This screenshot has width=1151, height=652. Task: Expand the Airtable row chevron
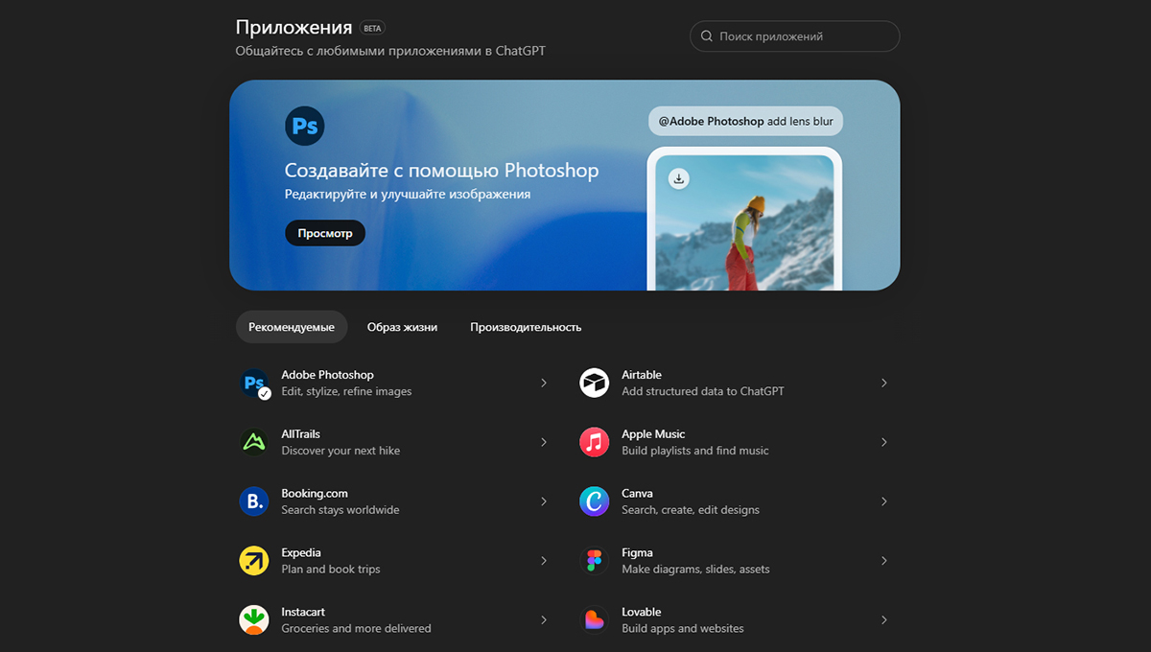pos(884,384)
